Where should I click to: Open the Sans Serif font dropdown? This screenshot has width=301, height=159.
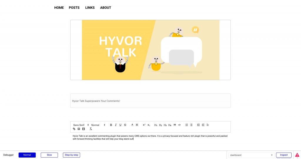(81, 125)
